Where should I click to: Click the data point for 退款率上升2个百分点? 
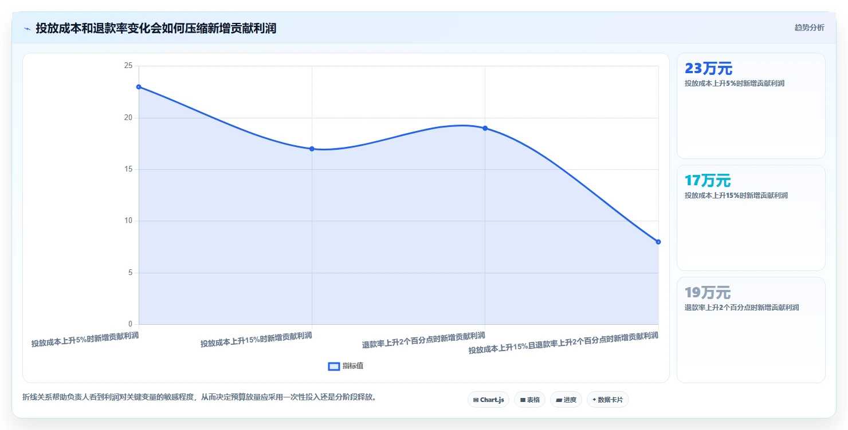(x=485, y=128)
